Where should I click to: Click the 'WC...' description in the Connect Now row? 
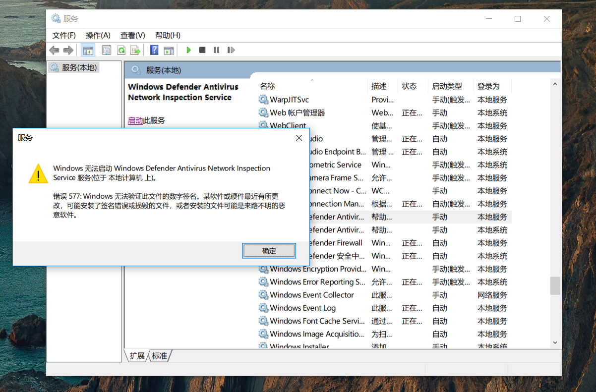pos(381,191)
